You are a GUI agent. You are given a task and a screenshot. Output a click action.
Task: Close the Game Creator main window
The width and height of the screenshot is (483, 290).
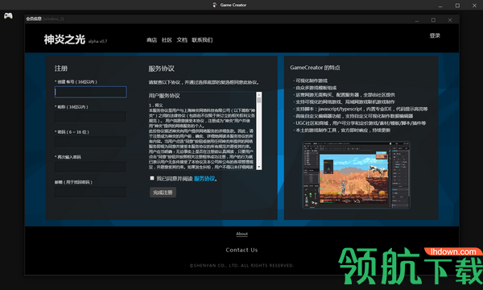tap(474, 6)
